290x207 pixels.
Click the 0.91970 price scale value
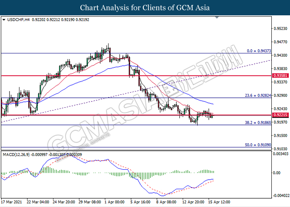280,122
